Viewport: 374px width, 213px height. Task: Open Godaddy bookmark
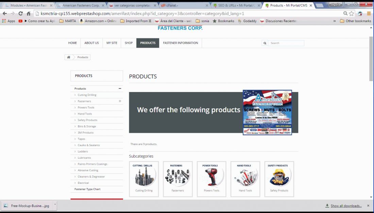[247, 21]
